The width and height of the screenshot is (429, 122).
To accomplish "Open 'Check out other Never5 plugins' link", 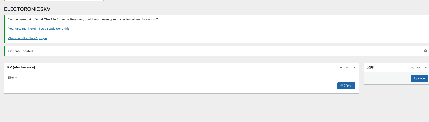I will [28, 38].
